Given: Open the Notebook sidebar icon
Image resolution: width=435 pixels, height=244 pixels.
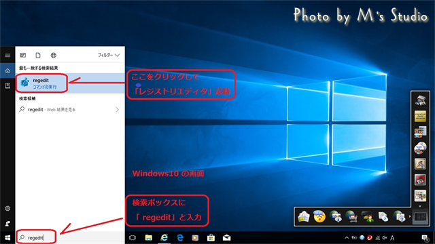Looking at the screenshot, I should tap(7, 86).
